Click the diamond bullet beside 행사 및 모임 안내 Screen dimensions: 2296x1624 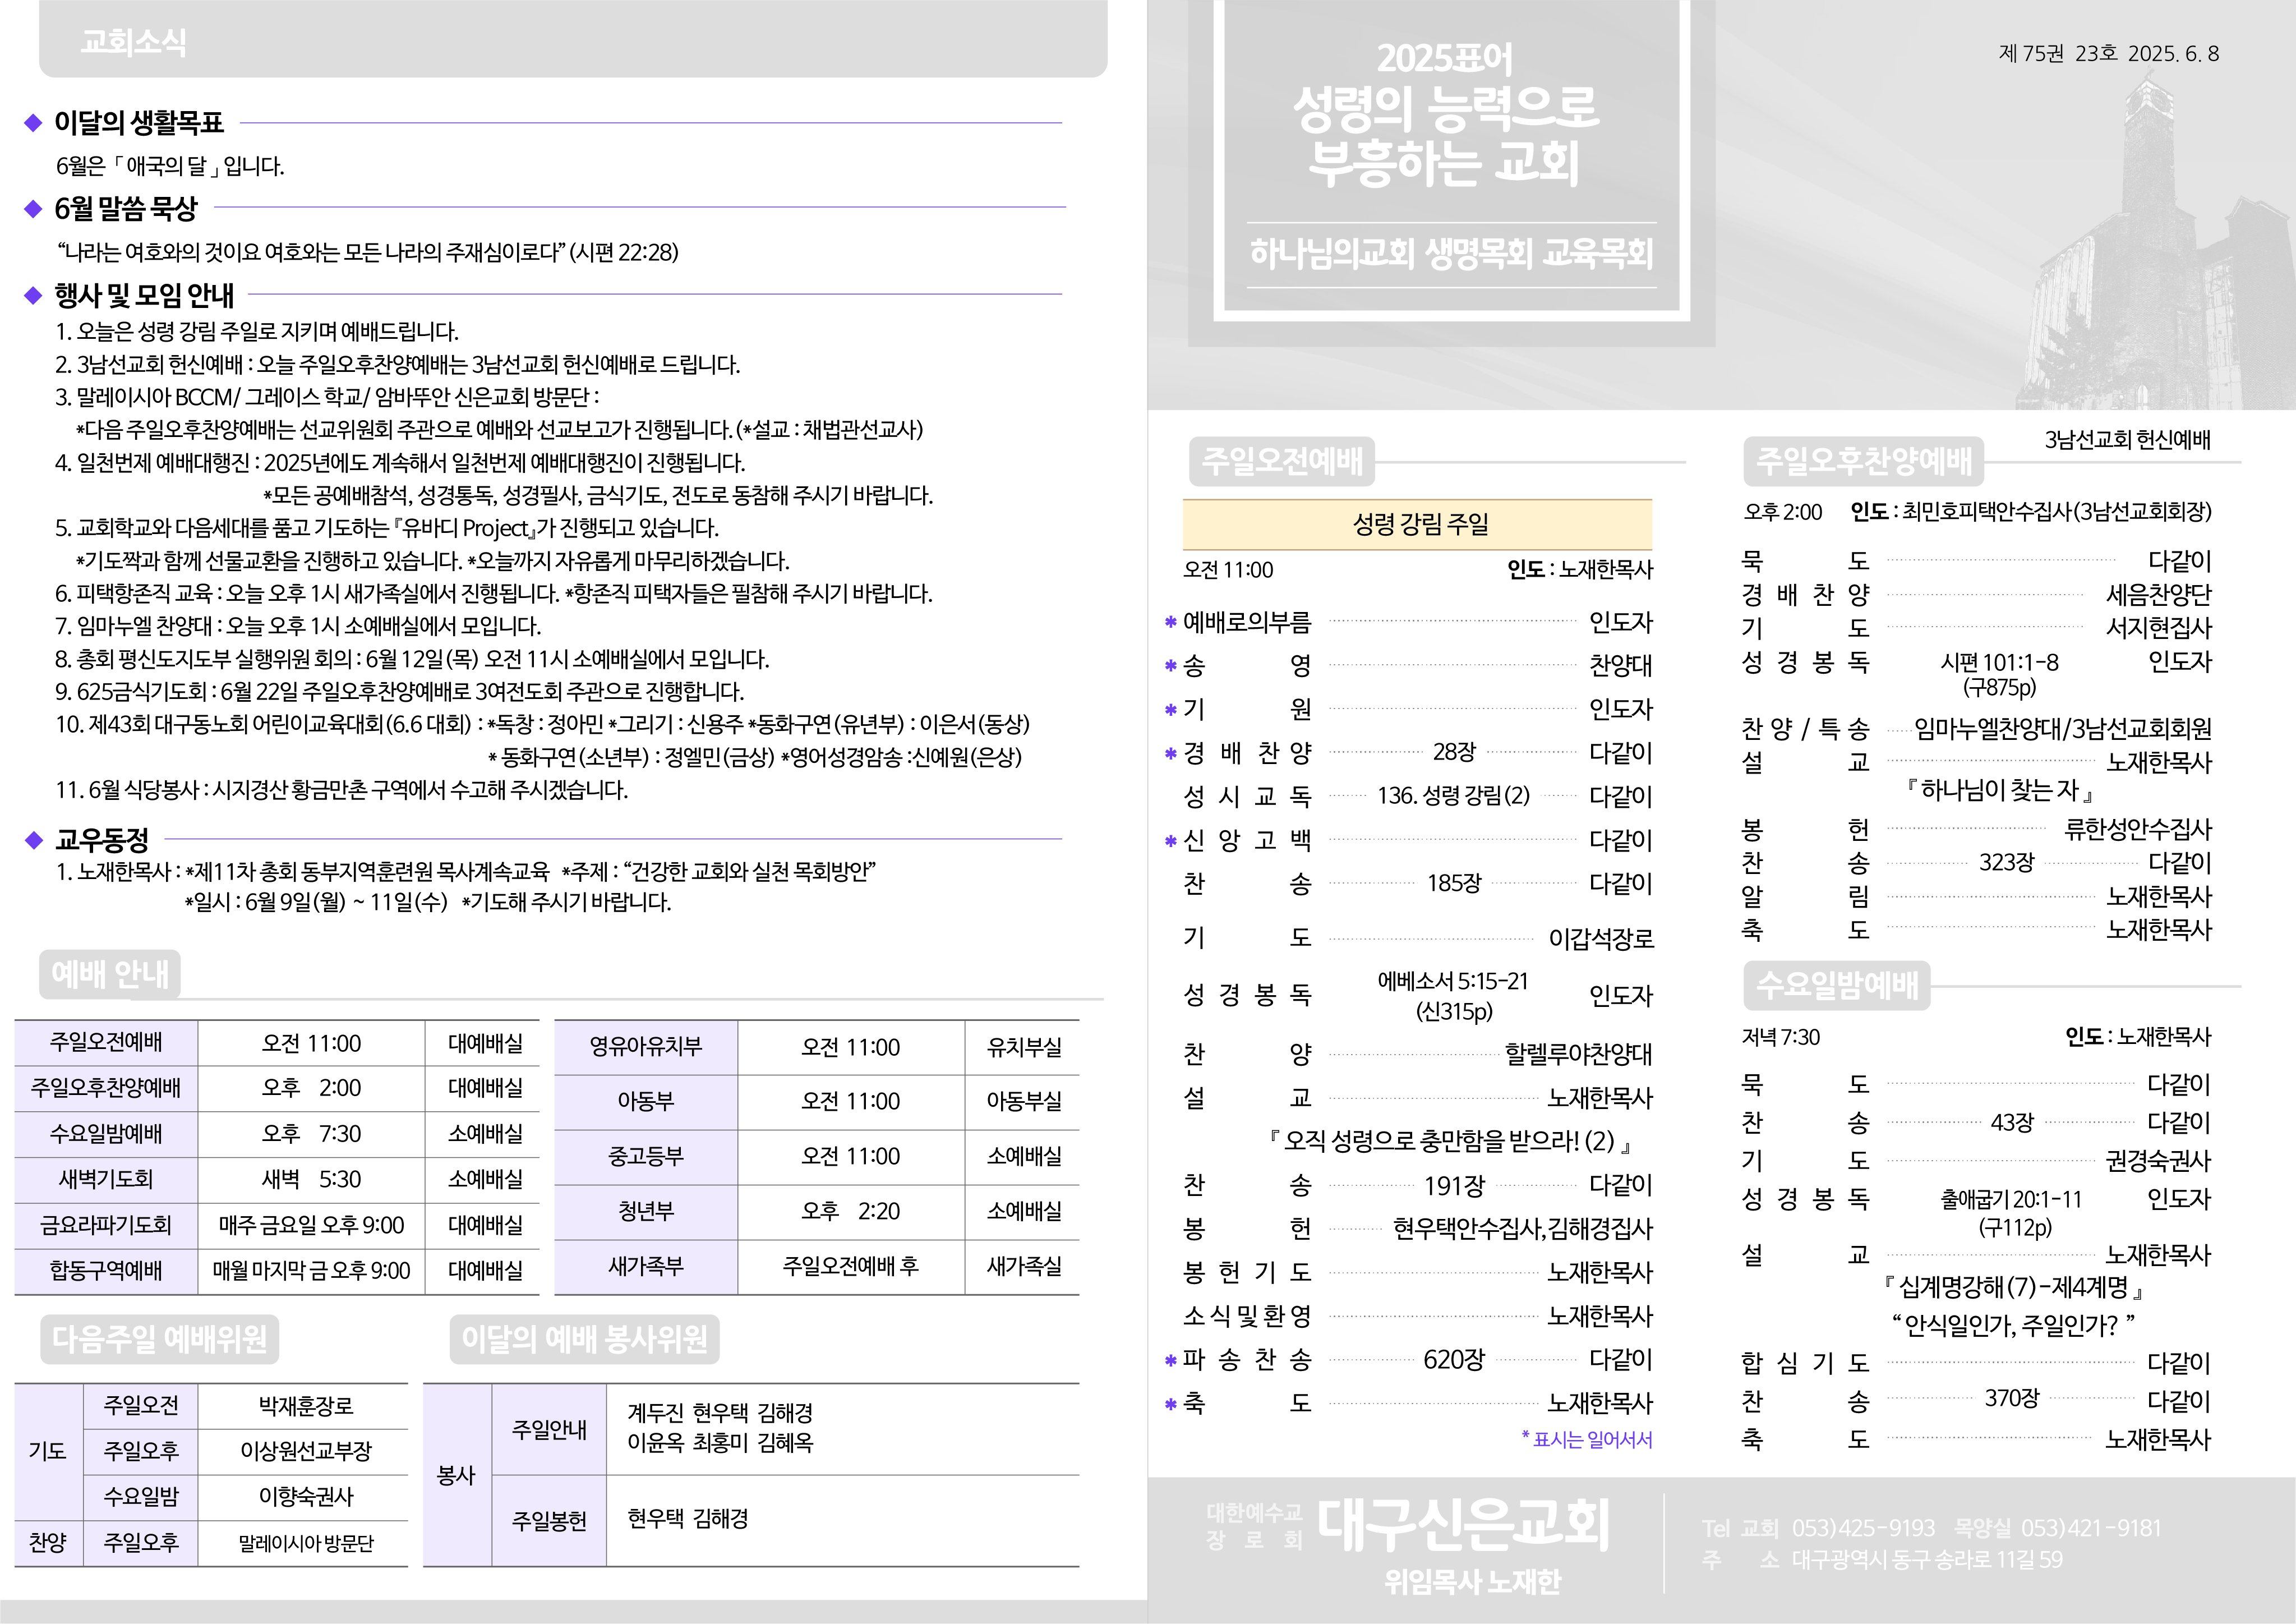(33, 295)
